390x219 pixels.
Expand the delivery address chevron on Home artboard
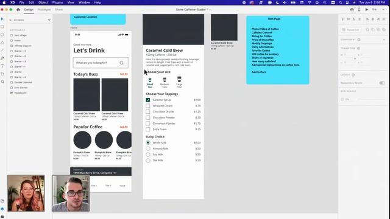click(x=115, y=173)
